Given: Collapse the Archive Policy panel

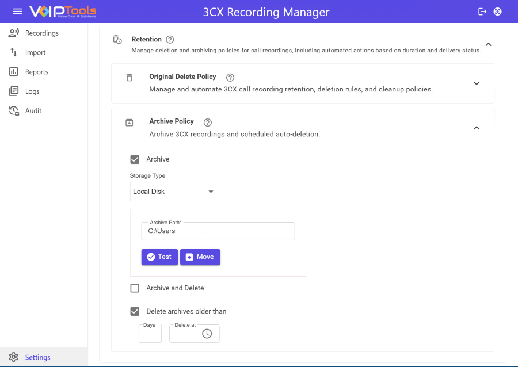Looking at the screenshot, I should pyautogui.click(x=477, y=128).
